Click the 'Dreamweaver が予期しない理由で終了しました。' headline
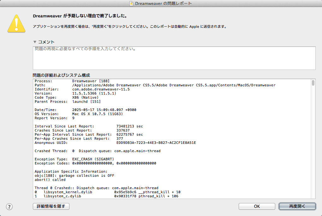The height and width of the screenshot is (216, 322). [80, 16]
